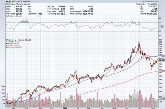This screenshot has height=109, width=165.
Task: Click the P/E value 54.77
Action: tap(91, 7)
